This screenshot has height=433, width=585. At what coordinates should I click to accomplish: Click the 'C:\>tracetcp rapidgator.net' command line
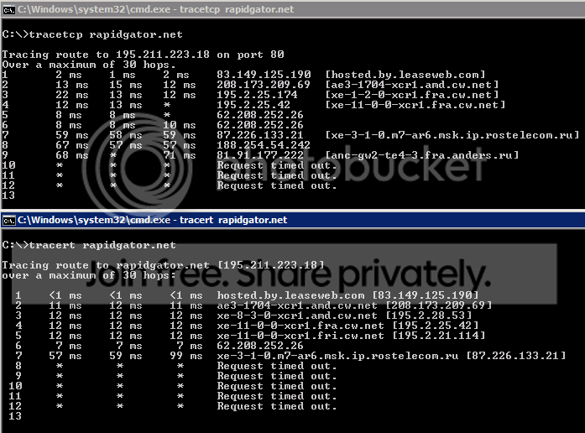92,34
